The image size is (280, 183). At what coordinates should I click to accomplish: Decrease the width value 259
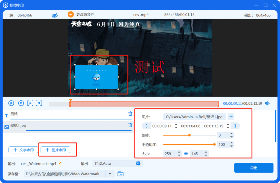click(x=179, y=155)
